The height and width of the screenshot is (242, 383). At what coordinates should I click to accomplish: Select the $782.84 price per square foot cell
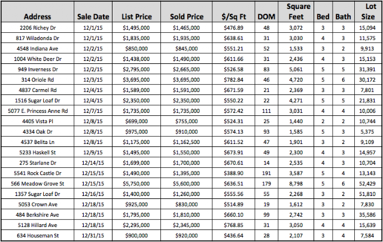pyautogui.click(x=233, y=79)
